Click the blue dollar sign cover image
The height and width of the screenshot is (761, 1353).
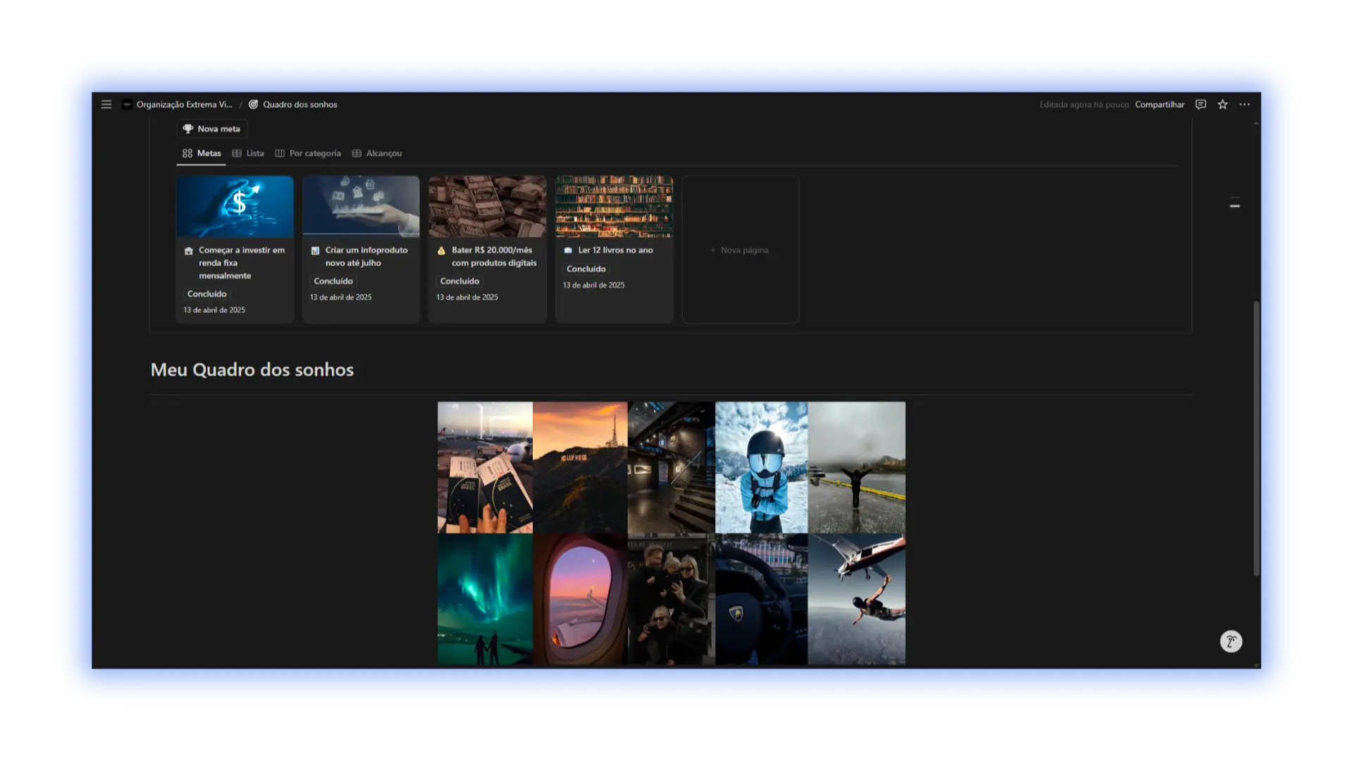coord(235,206)
